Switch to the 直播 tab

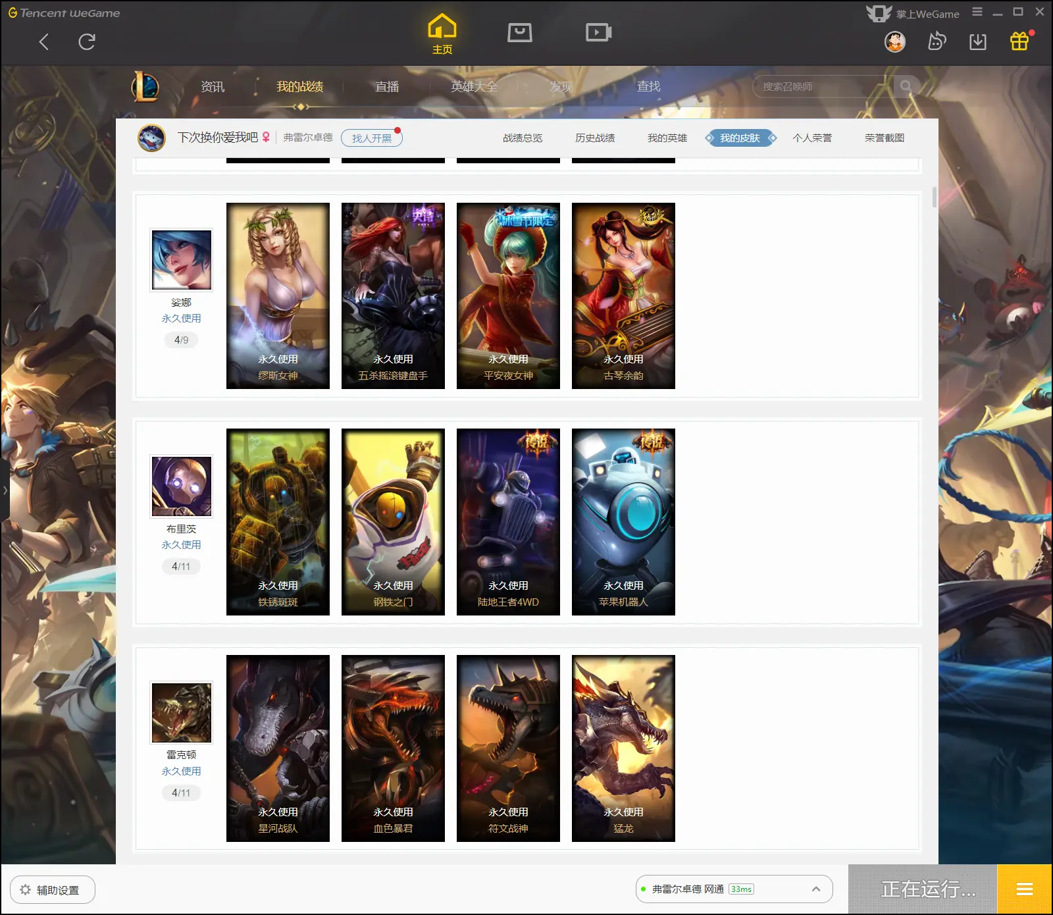click(387, 86)
